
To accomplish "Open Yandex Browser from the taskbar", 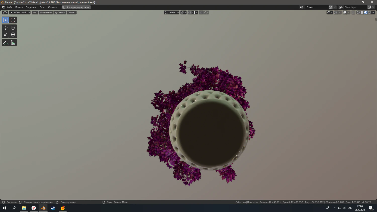I will pos(34,208).
